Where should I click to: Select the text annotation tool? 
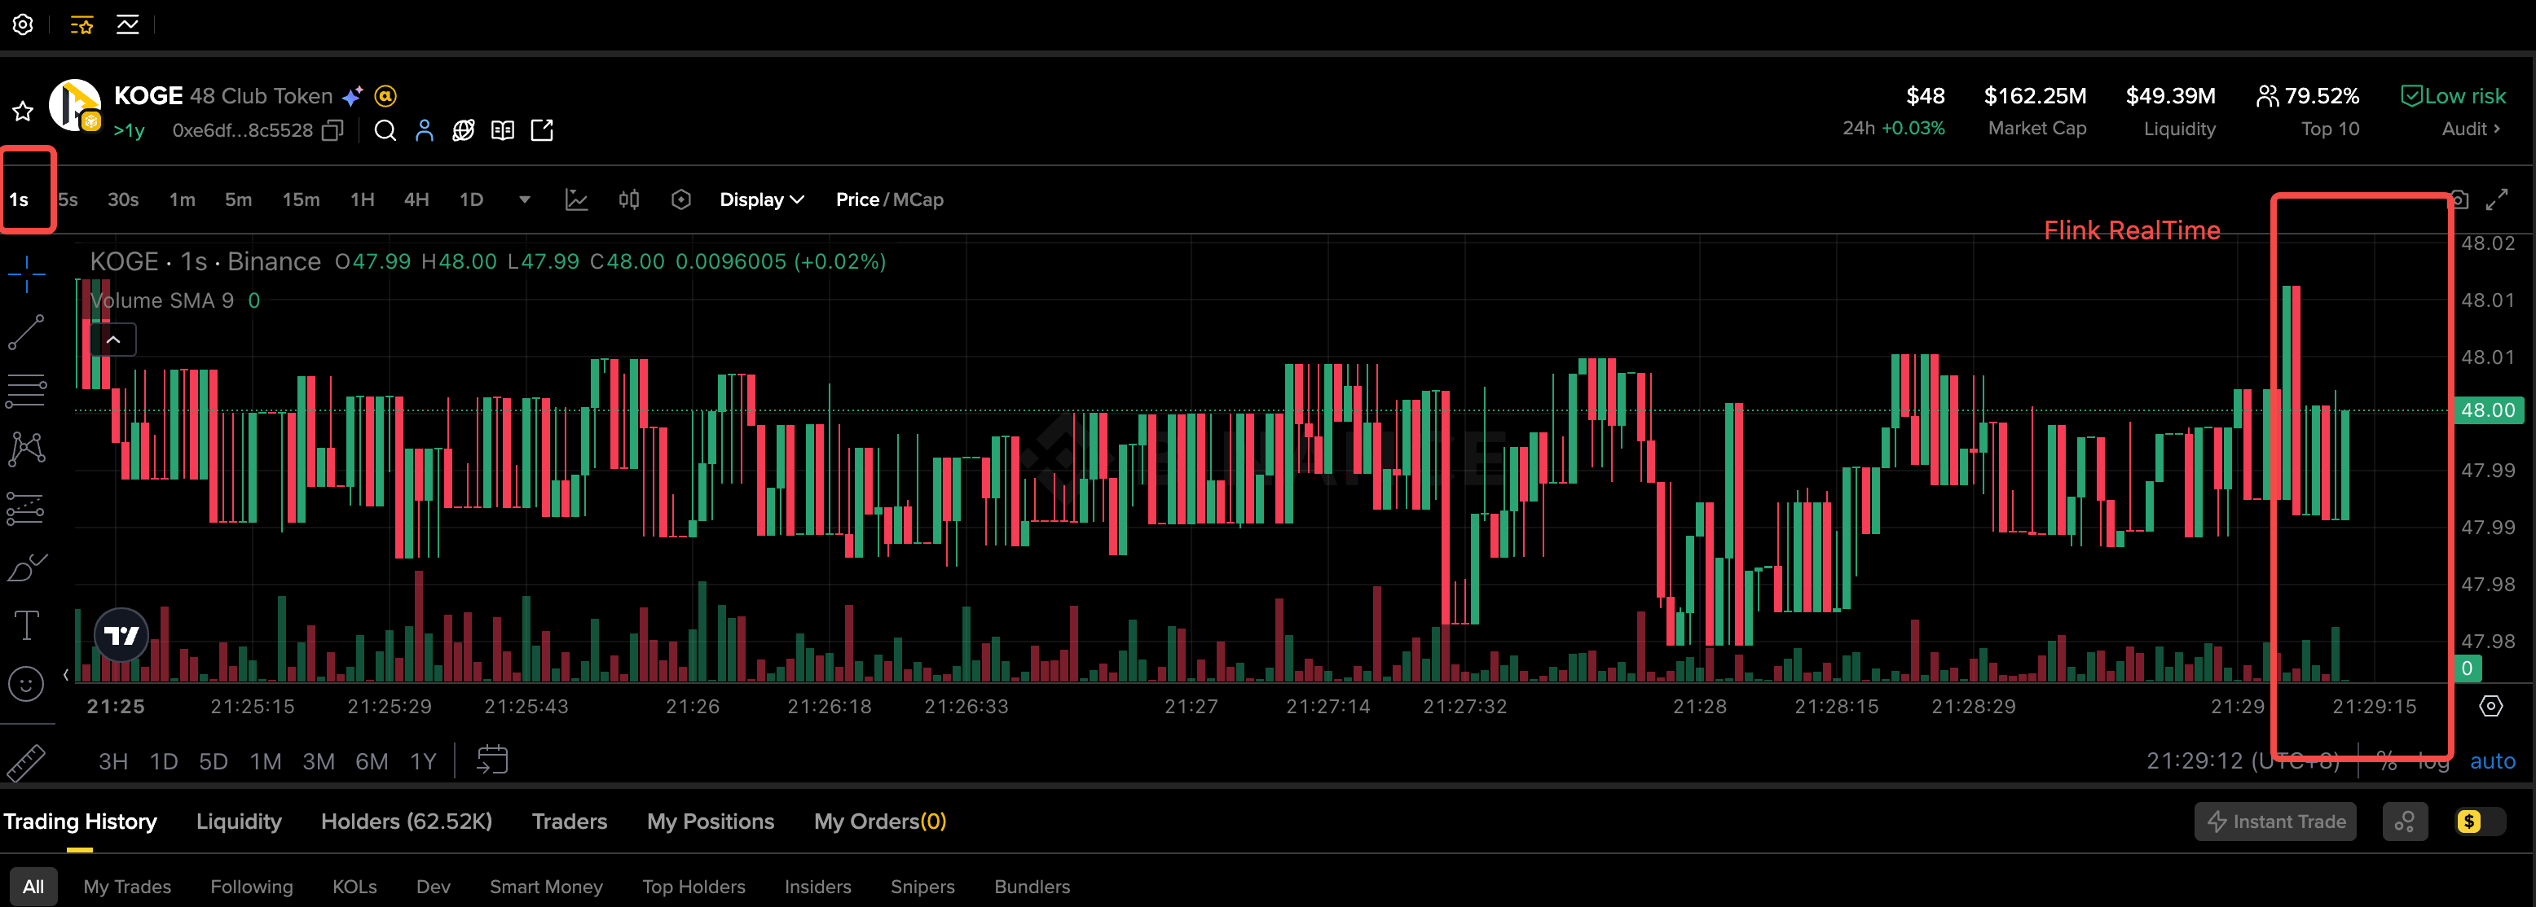click(x=27, y=625)
